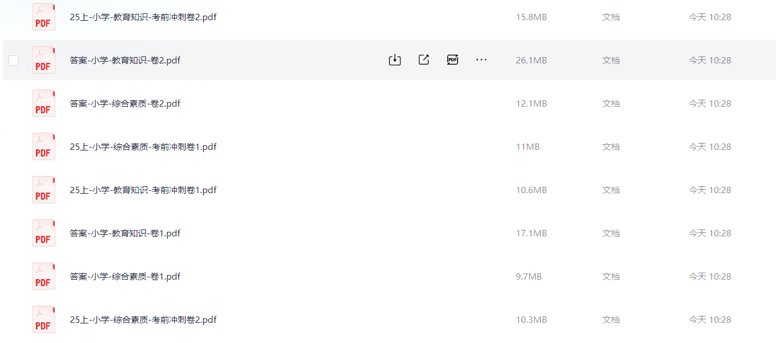
Task: Click the PDF convert icon in the highlighted row
Action: tap(452, 60)
